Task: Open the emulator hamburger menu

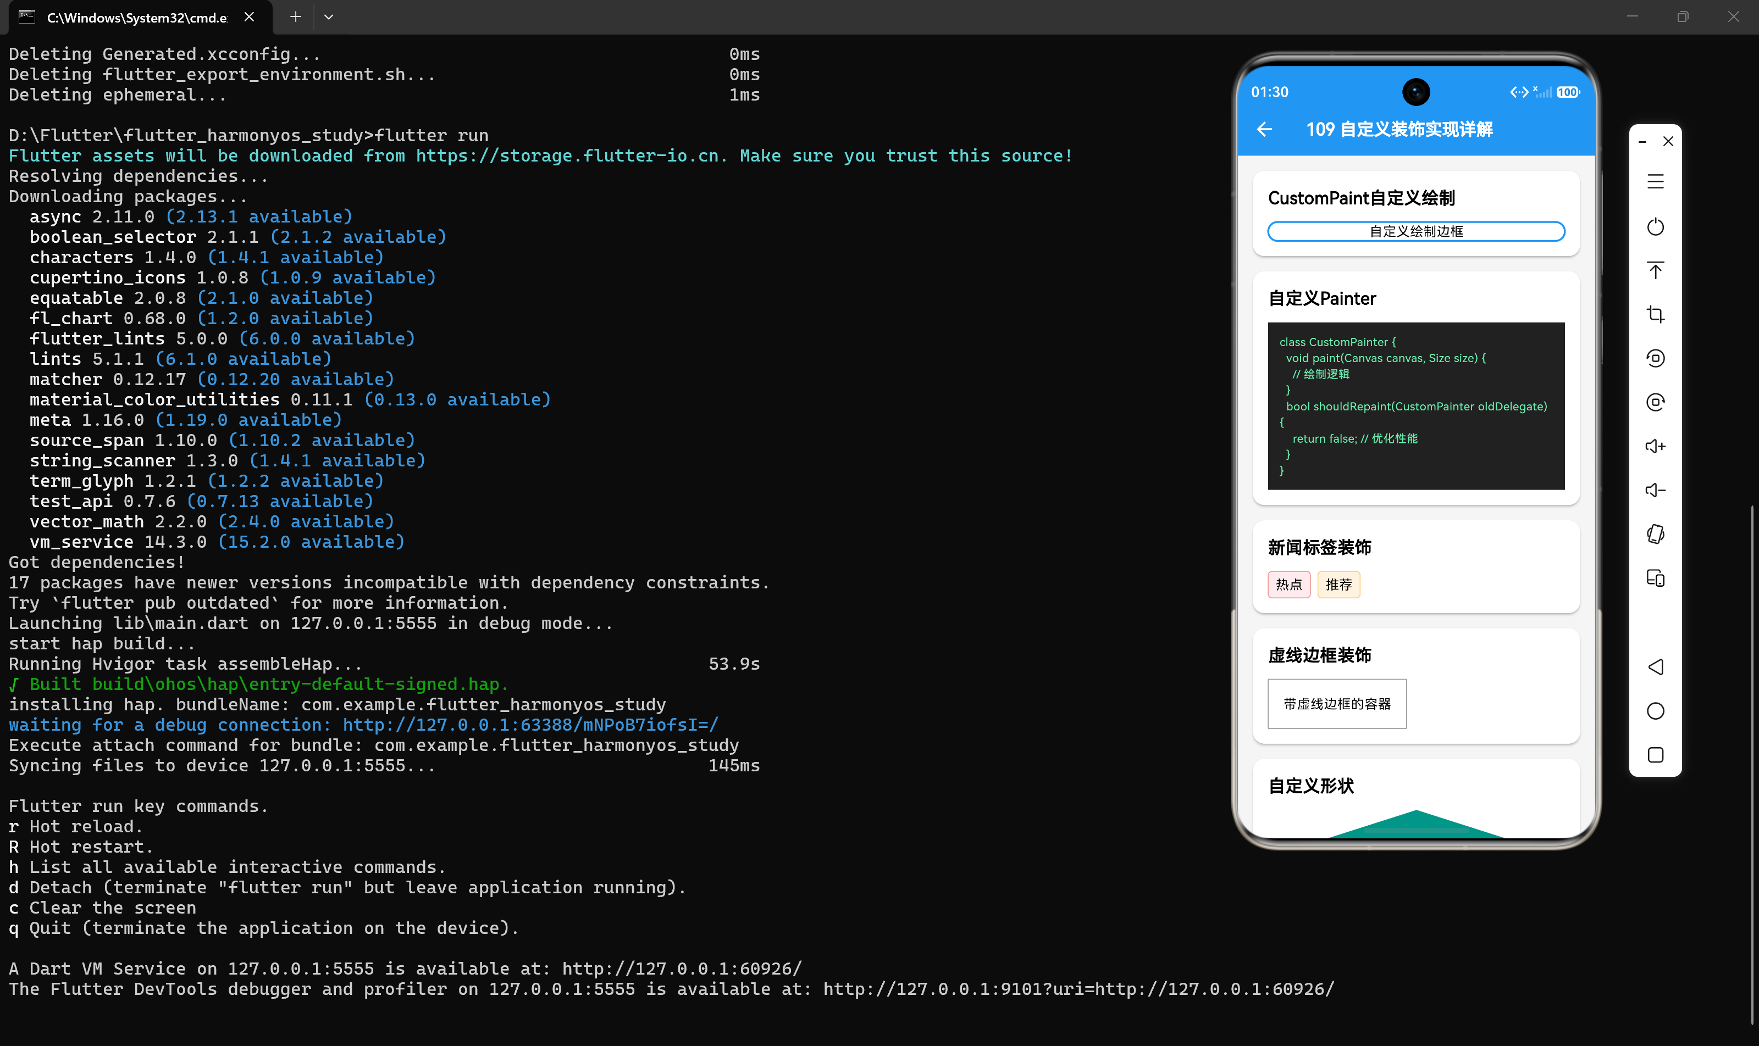Action: click(1655, 182)
